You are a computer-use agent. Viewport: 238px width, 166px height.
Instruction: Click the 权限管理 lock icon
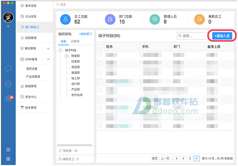point(22,38)
